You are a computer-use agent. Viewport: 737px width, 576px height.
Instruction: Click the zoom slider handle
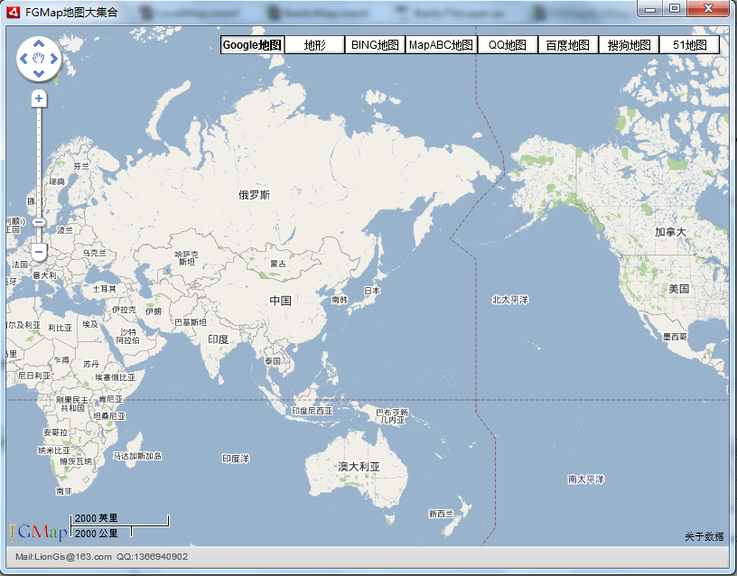39,222
